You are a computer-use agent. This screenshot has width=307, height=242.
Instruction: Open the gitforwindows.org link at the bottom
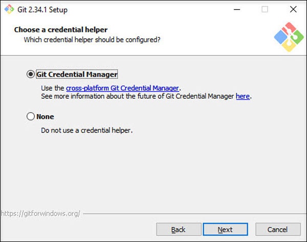pyautogui.click(x=40, y=213)
